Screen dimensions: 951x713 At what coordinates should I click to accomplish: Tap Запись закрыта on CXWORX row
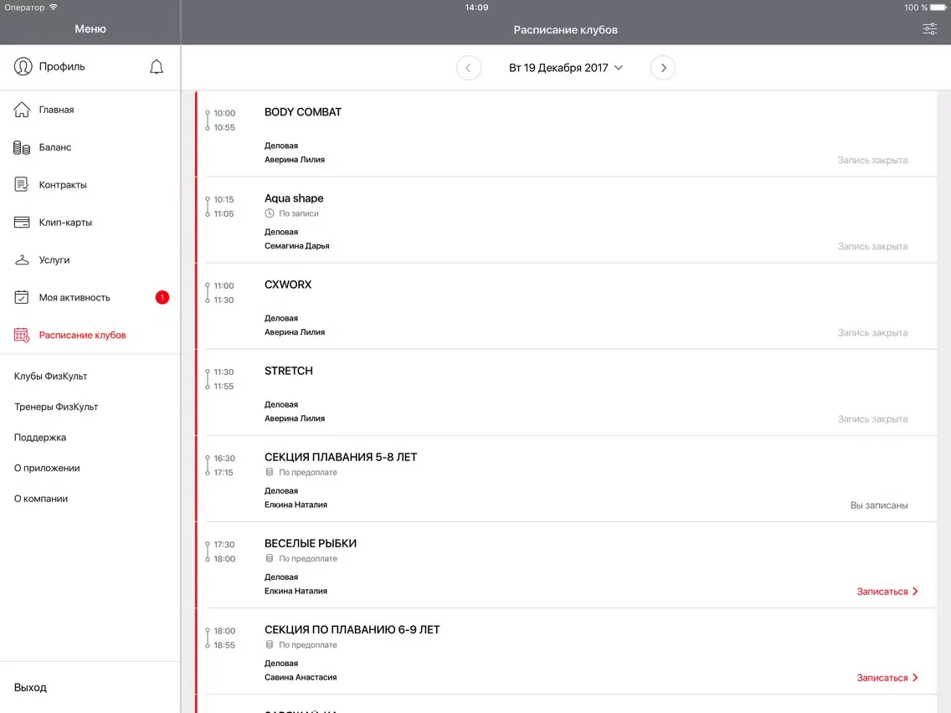pyautogui.click(x=873, y=333)
